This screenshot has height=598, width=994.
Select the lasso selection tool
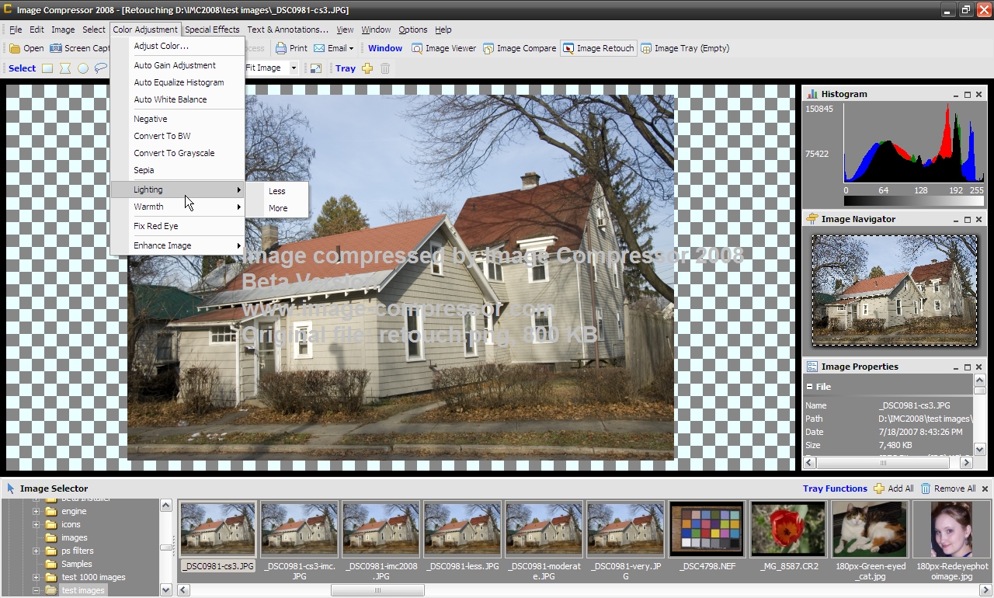(x=101, y=68)
